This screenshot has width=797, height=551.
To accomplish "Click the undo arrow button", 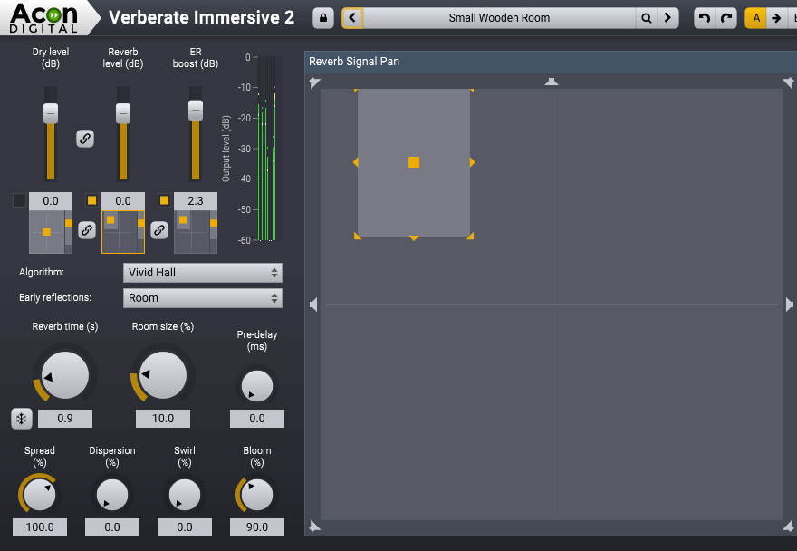I will click(705, 18).
